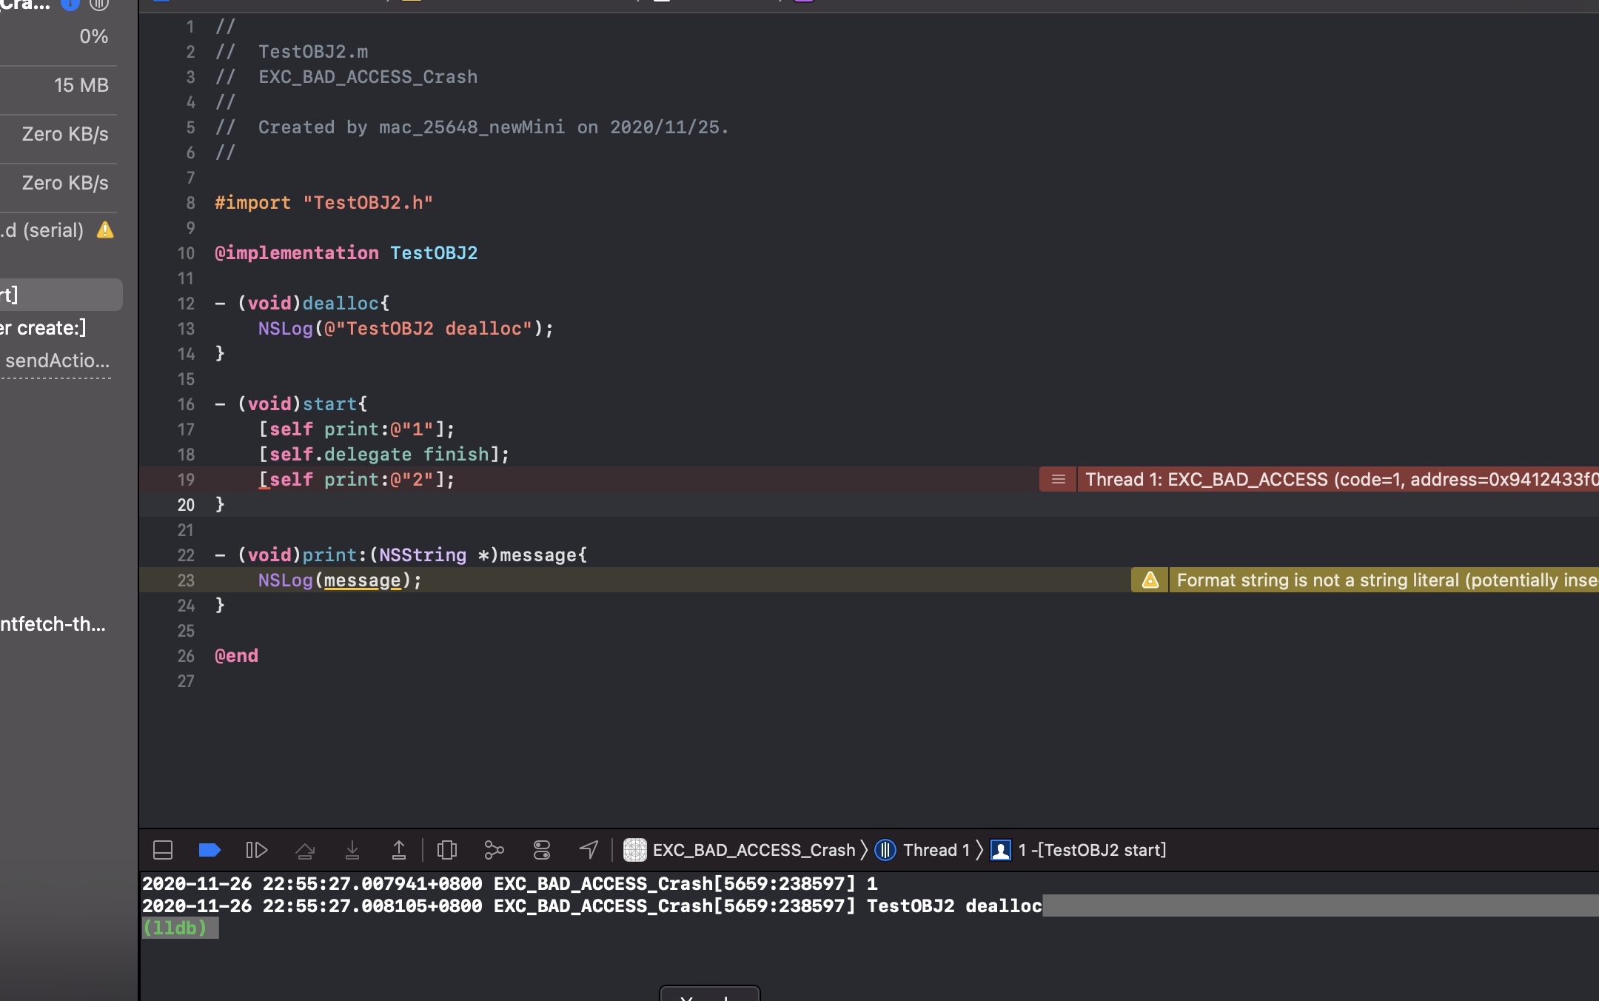Viewport: 1599px width, 1001px height.
Task: Click @implementation TestOBJ2 class name
Action: pyautogui.click(x=434, y=253)
